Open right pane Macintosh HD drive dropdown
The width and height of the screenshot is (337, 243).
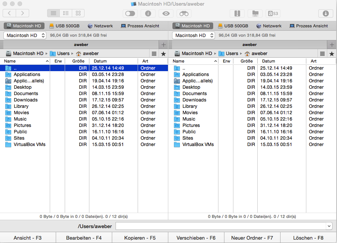pyautogui.click(x=193, y=35)
